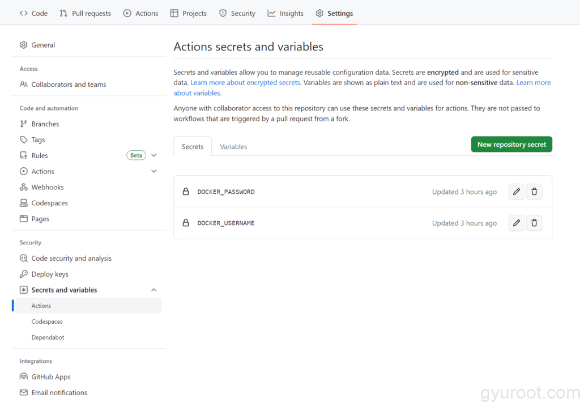Collapse the Secrets and variables section
This screenshot has width=580, height=402.
point(154,290)
